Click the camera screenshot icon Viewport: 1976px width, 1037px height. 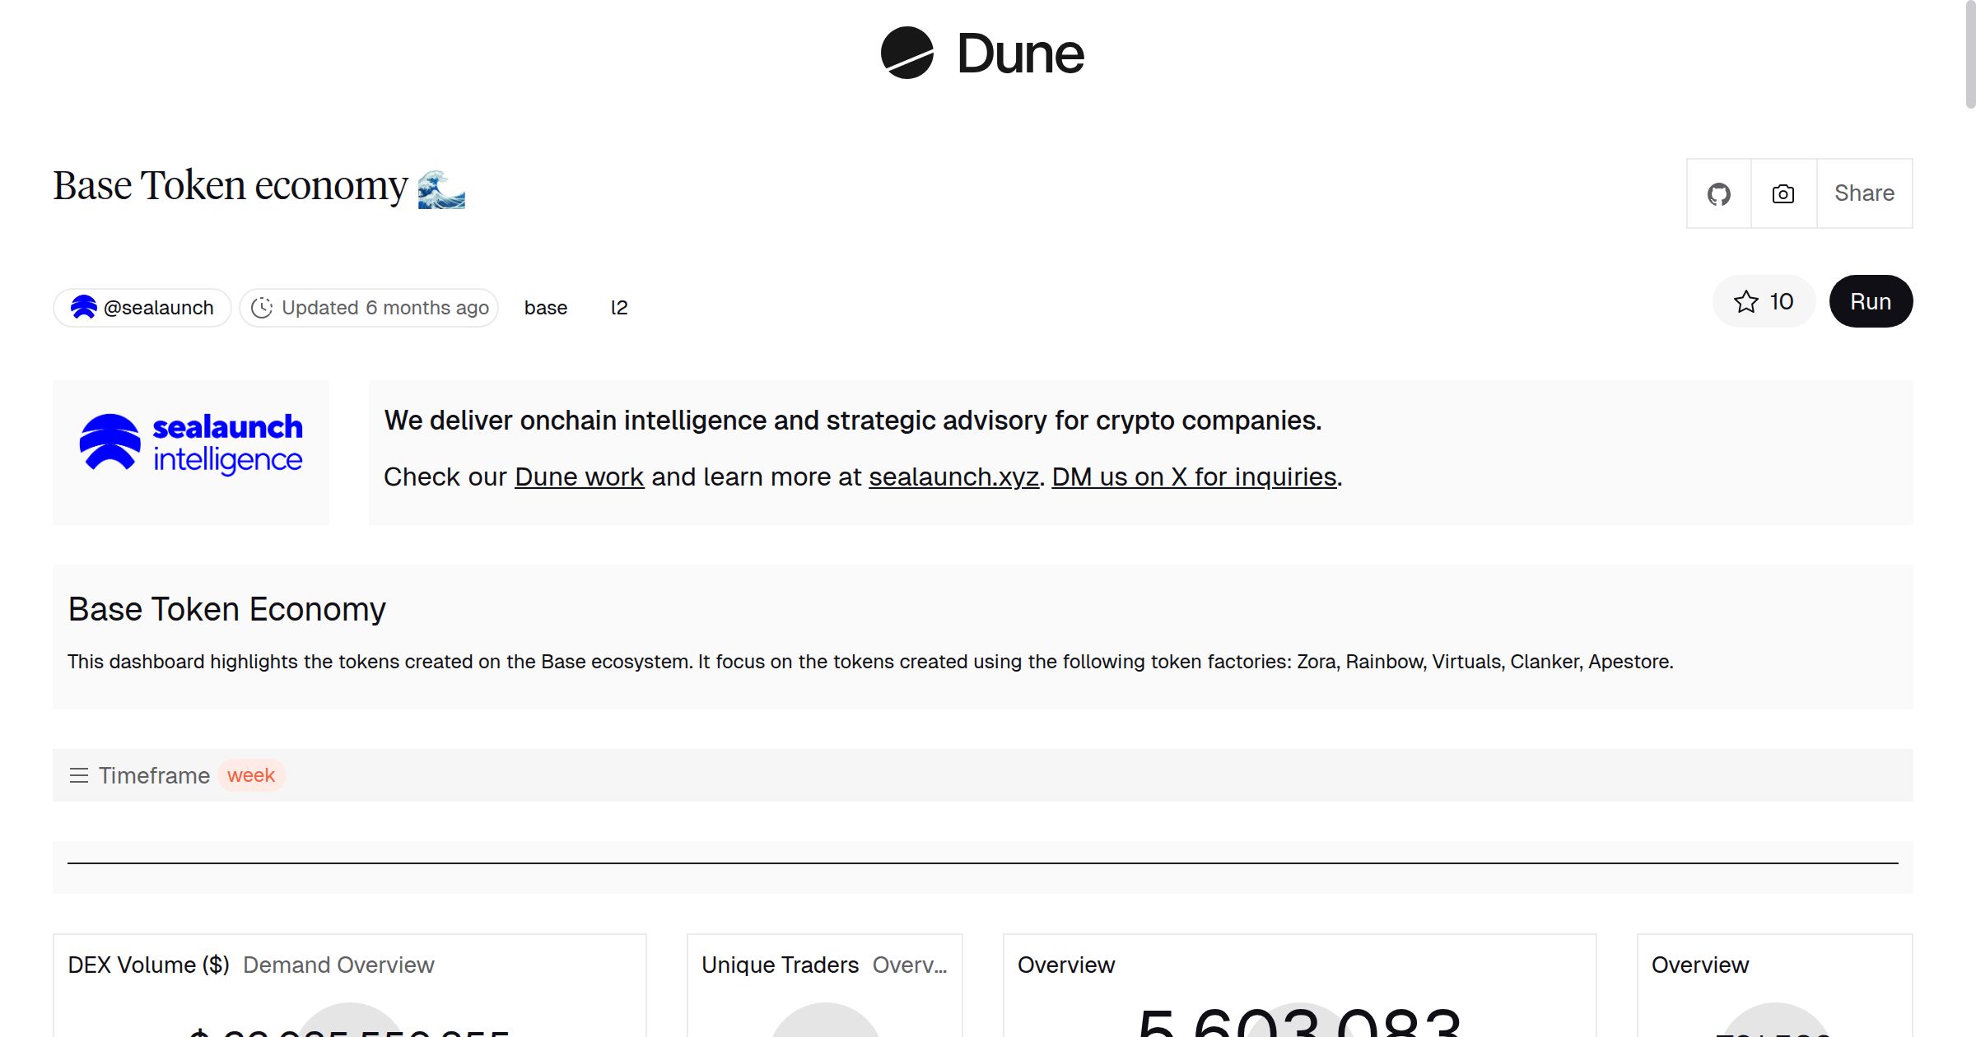coord(1783,193)
